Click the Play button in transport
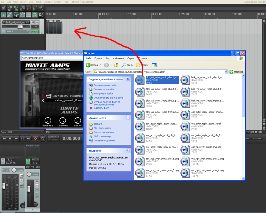Screen dimensions: 266x213 pos(16,138)
